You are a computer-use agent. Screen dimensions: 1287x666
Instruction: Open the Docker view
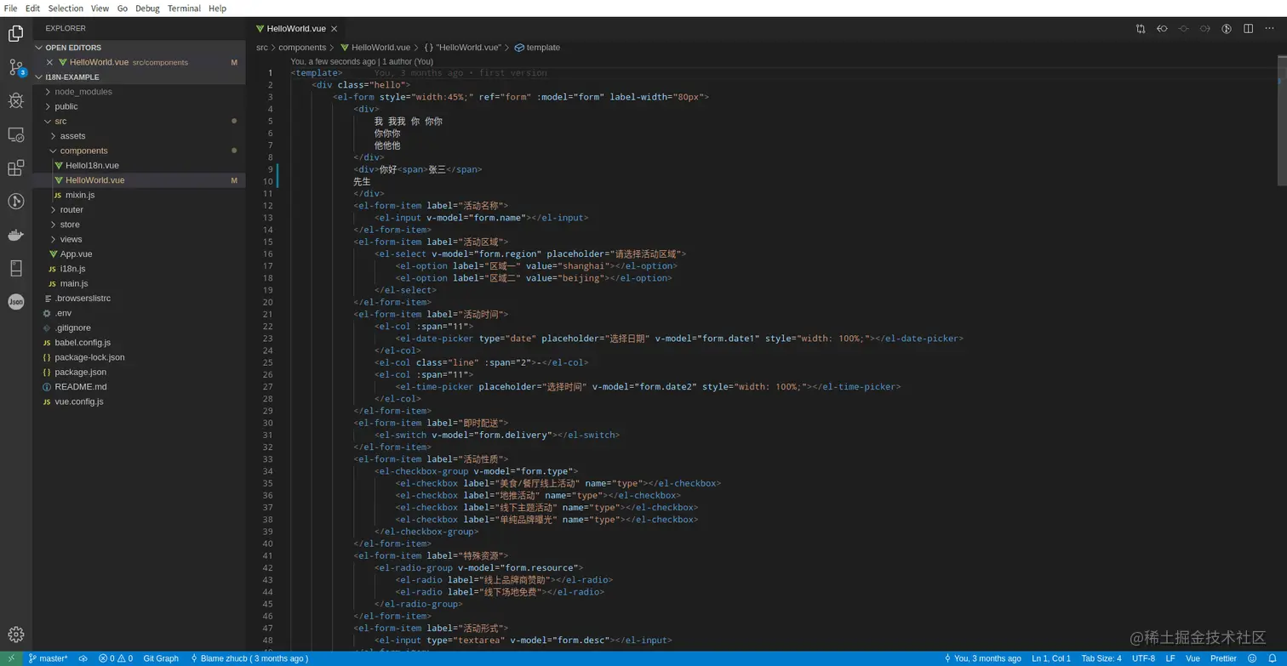tap(16, 235)
